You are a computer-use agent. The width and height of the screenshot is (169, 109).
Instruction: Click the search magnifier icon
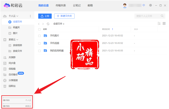tap(162, 16)
